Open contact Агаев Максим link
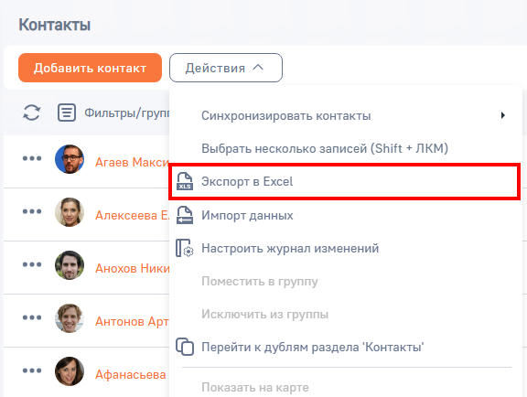The width and height of the screenshot is (527, 397). coord(132,162)
